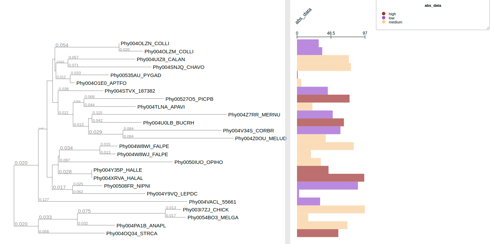Viewport: 490px width, 244px height.
Task: Select leaf Phy004OQ34_STRCA
Action: point(132,233)
